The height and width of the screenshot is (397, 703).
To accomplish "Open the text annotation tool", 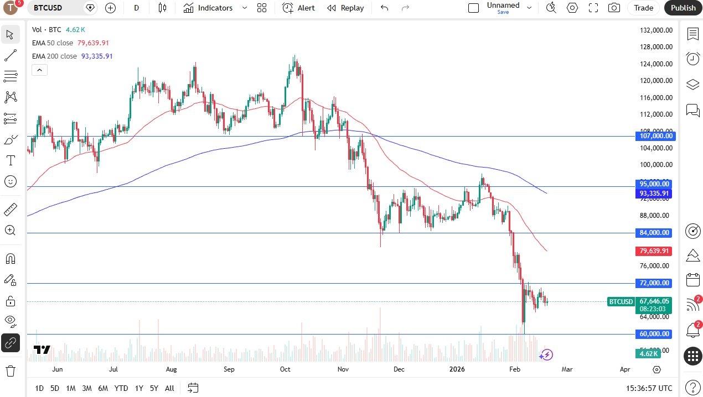I will click(10, 160).
